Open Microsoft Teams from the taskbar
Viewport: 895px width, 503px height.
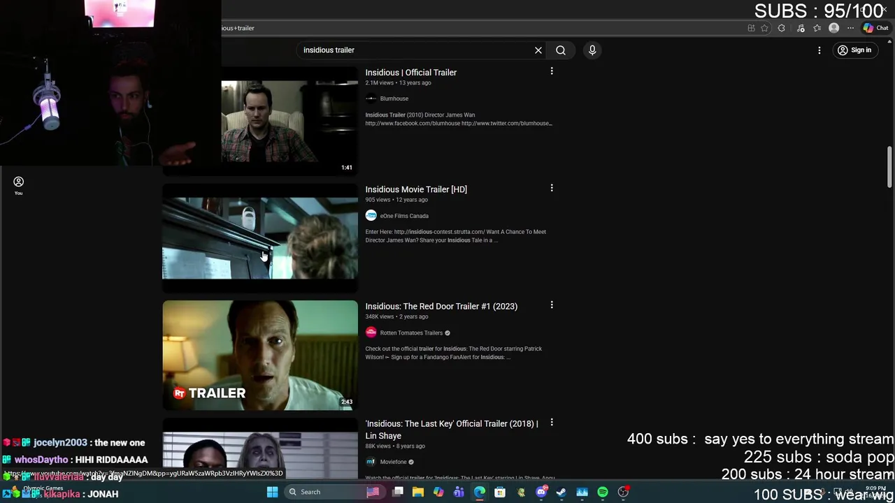point(459,492)
